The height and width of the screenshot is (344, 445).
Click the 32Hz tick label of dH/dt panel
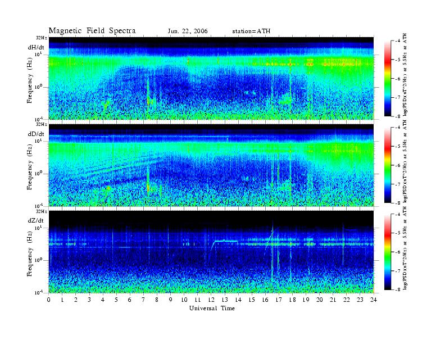tap(41, 38)
